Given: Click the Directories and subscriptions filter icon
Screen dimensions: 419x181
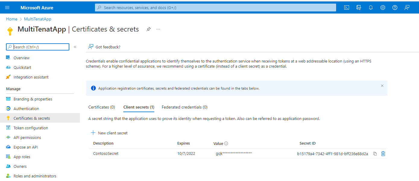Looking at the screenshot, I should [359, 8].
